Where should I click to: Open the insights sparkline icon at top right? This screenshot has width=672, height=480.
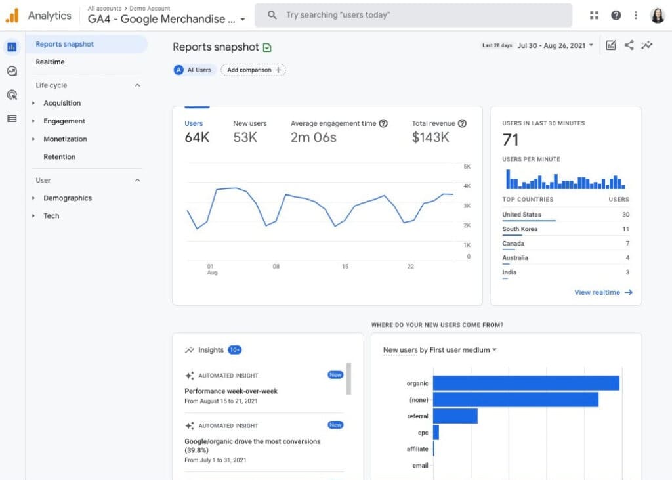(x=646, y=45)
